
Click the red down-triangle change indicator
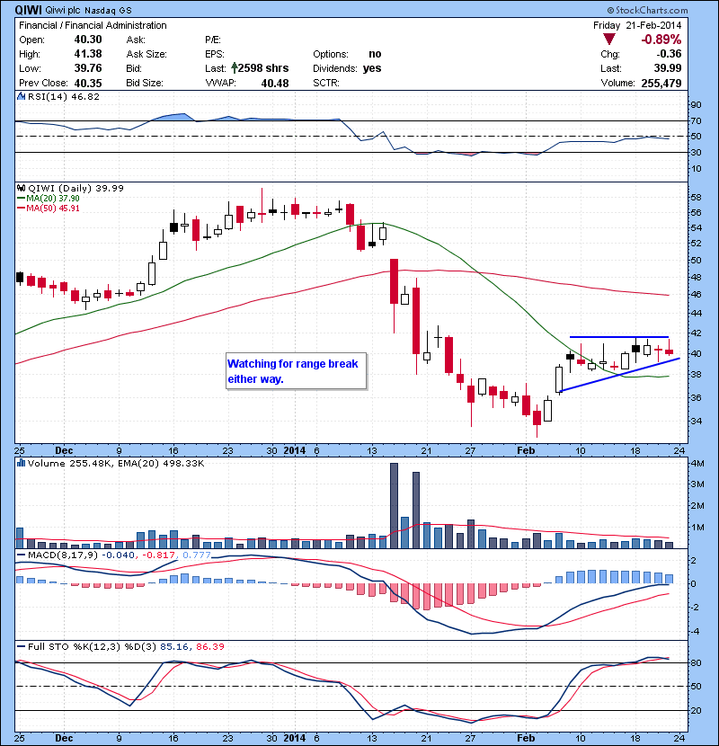[x=609, y=40]
